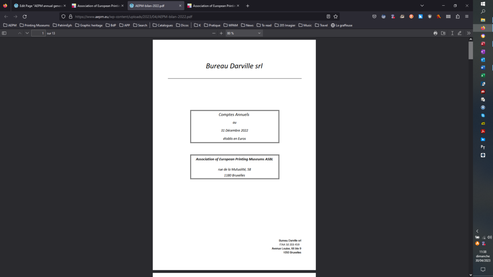Zoom out with the minus icon
493x277 pixels.
pos(214,33)
